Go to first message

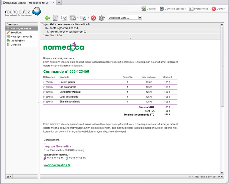190,177
